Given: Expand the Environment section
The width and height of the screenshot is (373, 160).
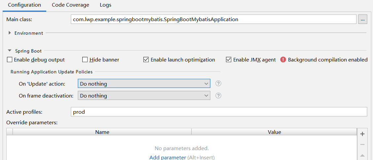Looking at the screenshot, I should [x=10, y=33].
